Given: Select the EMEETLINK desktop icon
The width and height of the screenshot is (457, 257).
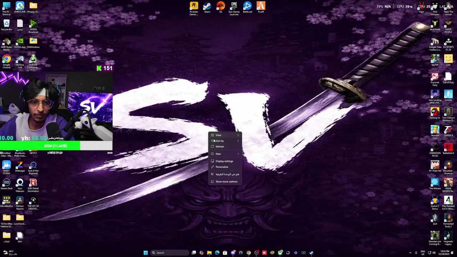Looking at the screenshot, I should click(x=20, y=7).
